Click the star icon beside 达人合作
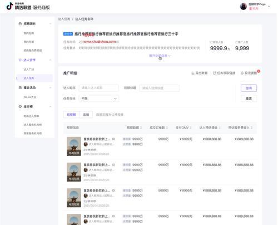278x225 pixels. [20, 60]
